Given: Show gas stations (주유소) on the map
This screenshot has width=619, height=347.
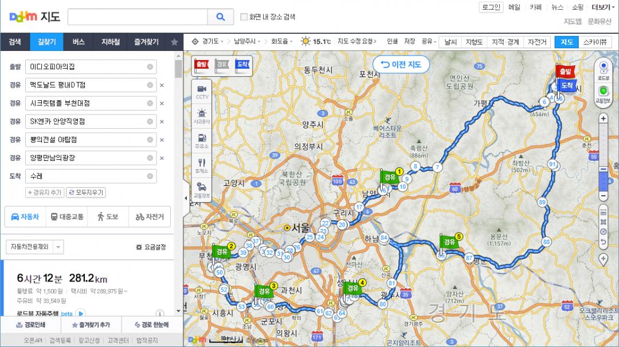Looking at the screenshot, I should click(202, 140).
